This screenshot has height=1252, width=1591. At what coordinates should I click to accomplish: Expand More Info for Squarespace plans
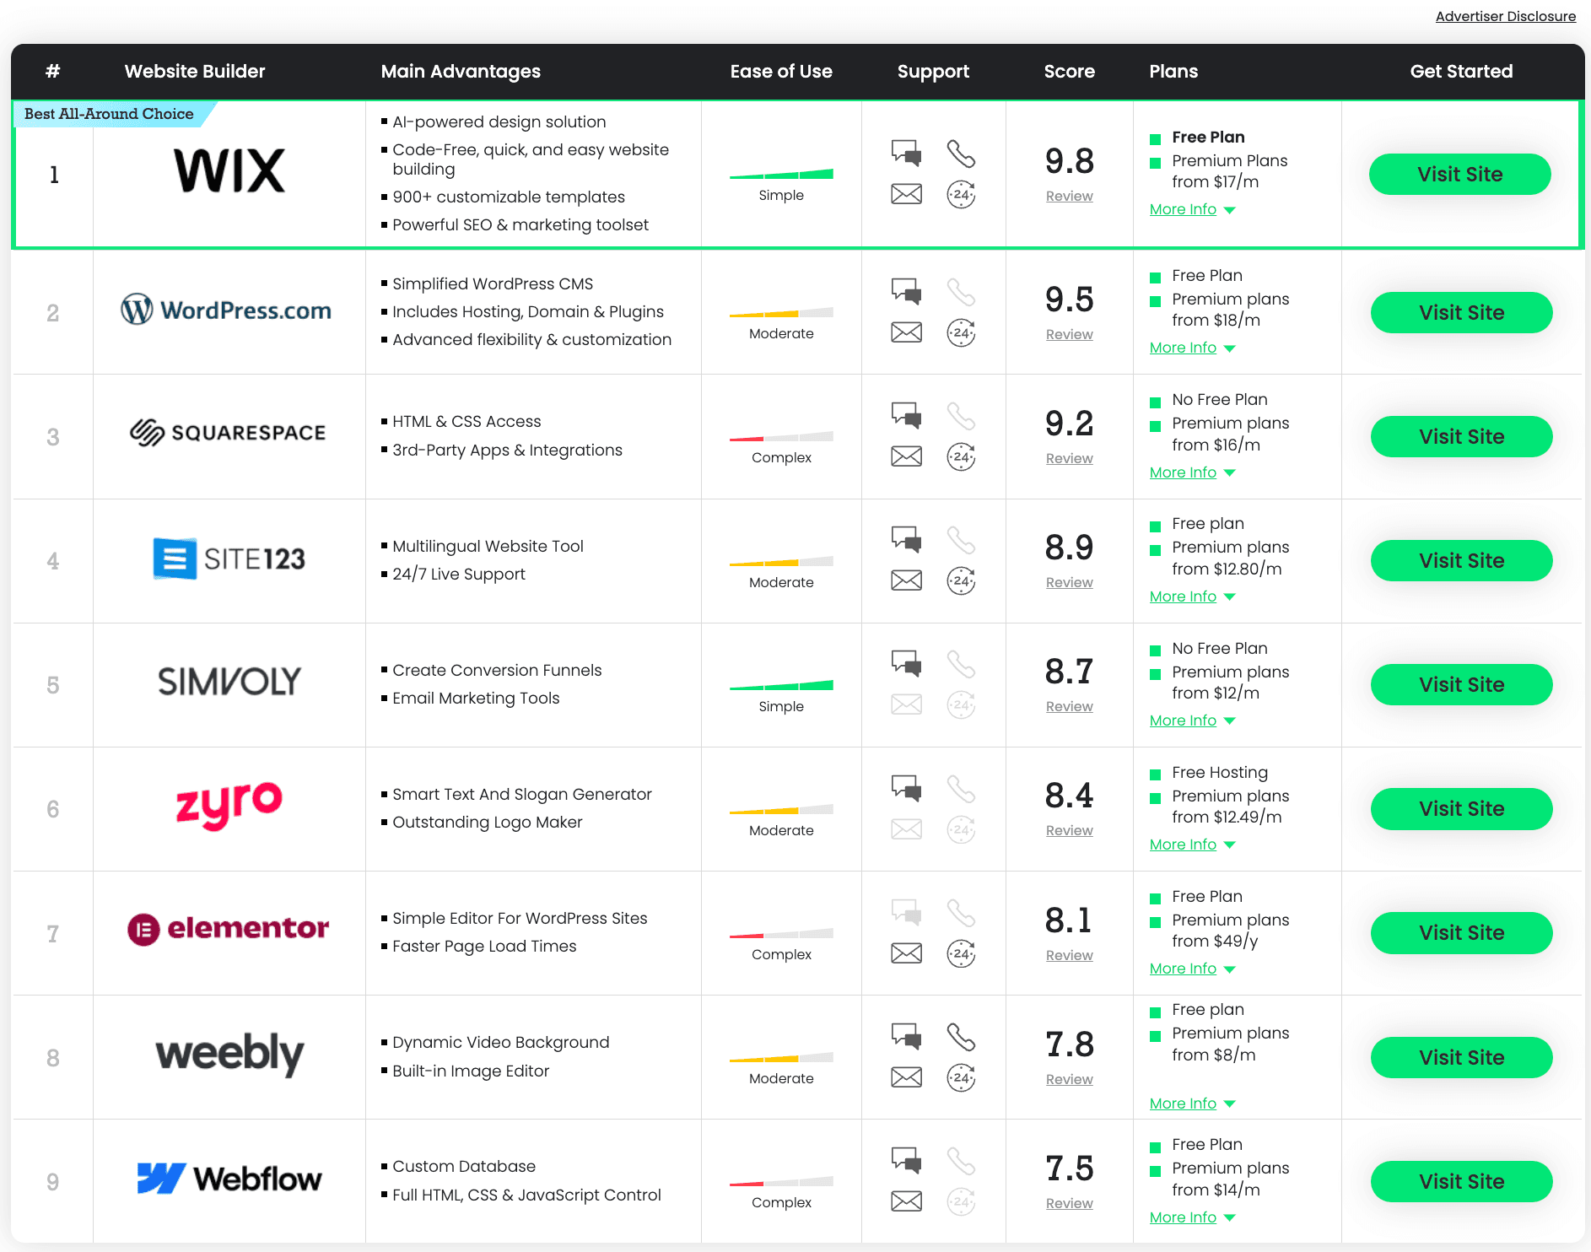pos(1192,472)
